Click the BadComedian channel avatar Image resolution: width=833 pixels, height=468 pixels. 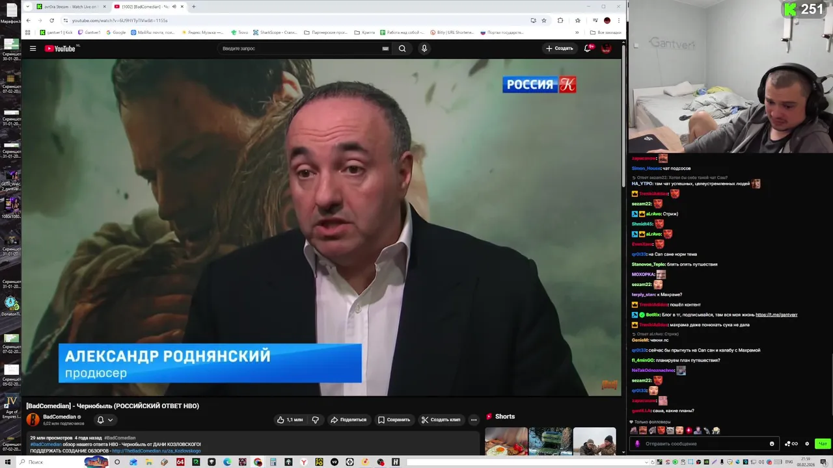(33, 420)
